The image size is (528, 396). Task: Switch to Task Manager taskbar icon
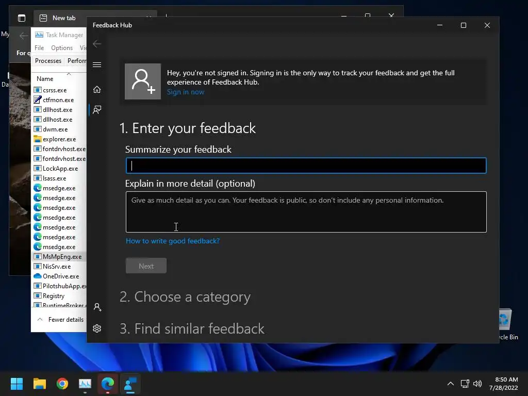point(85,384)
